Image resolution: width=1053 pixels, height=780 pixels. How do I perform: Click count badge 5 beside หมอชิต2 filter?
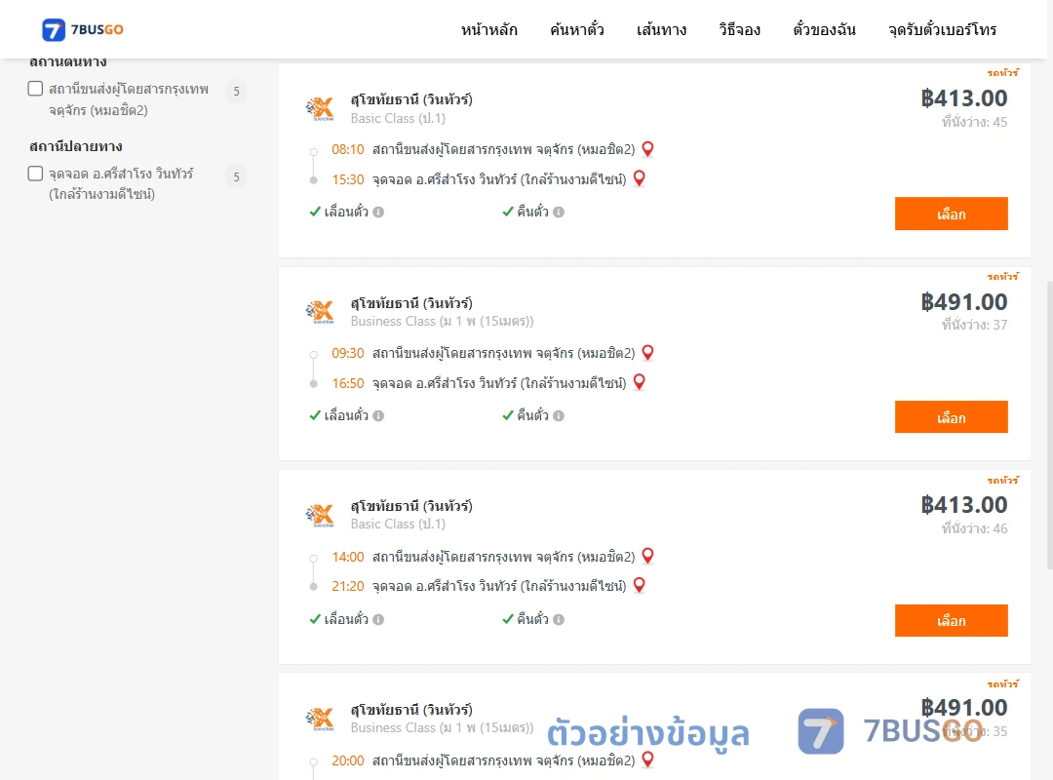point(236,91)
